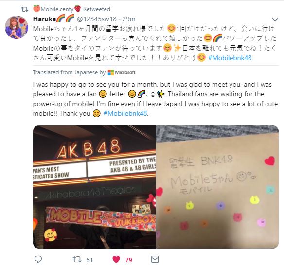
Task: Click the translated English tweet text
Action: pyautogui.click(x=155, y=99)
